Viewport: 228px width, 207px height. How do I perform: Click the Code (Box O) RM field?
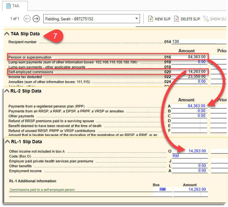click(x=190, y=156)
